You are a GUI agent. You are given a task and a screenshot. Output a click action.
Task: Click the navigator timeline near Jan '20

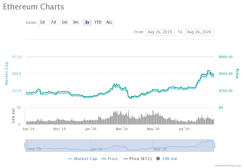[x=97, y=149]
